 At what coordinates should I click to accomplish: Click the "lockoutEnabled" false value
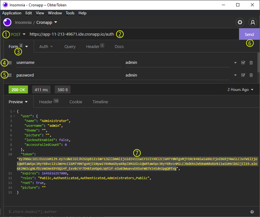[64, 140]
